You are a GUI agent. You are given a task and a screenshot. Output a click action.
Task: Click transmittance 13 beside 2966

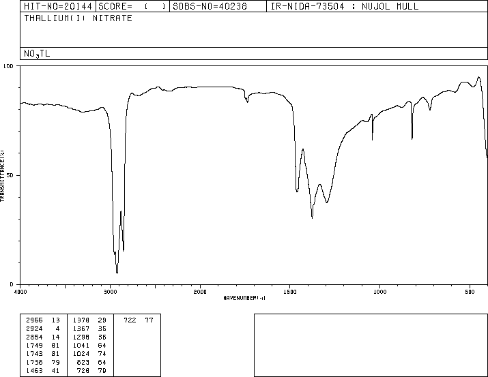pyautogui.click(x=56, y=320)
